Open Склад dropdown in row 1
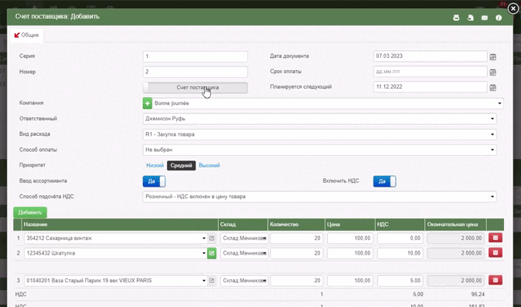Image resolution: width=521 pixels, height=307 pixels. [x=244, y=238]
